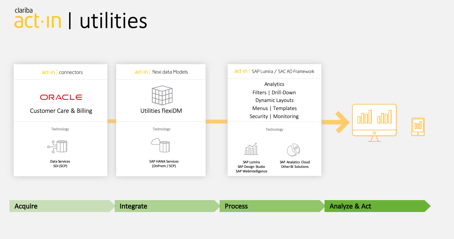Click 'SAP WebIntelligence' label
The height and width of the screenshot is (239, 454).
point(251,171)
